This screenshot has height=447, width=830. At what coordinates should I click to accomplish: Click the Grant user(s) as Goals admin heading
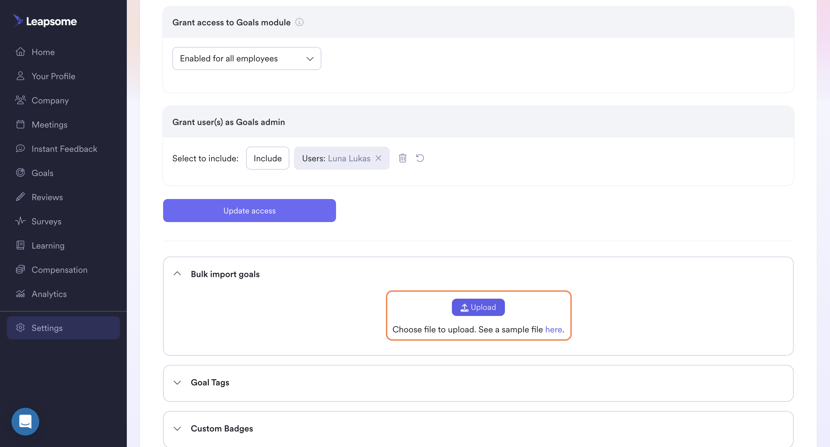(229, 122)
